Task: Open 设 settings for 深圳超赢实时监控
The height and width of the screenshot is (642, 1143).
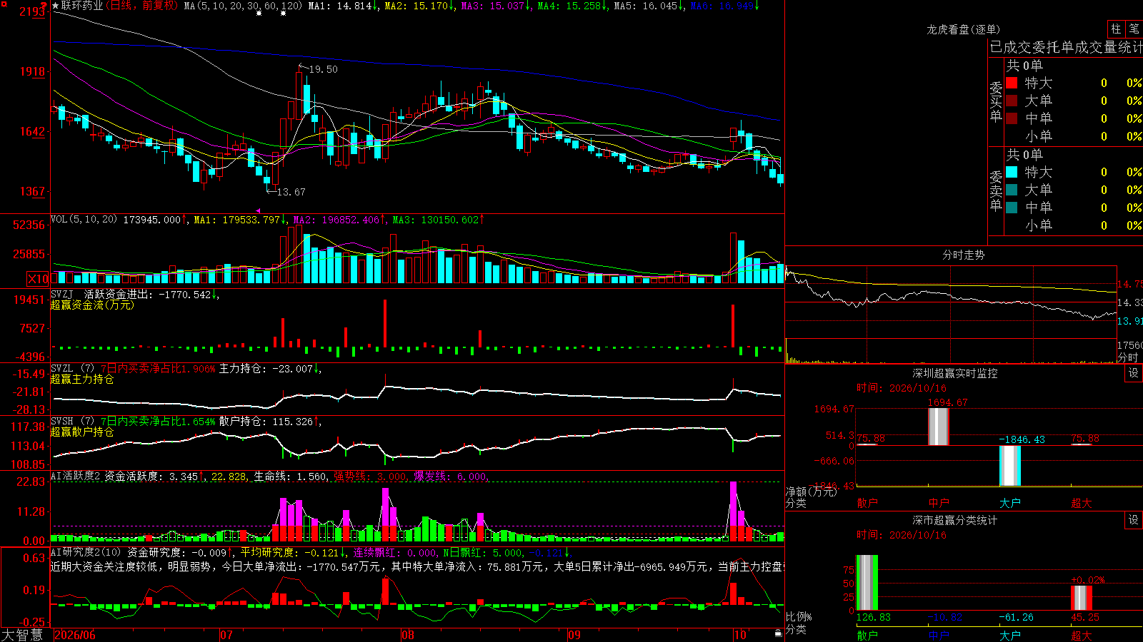Action: 1134,373
